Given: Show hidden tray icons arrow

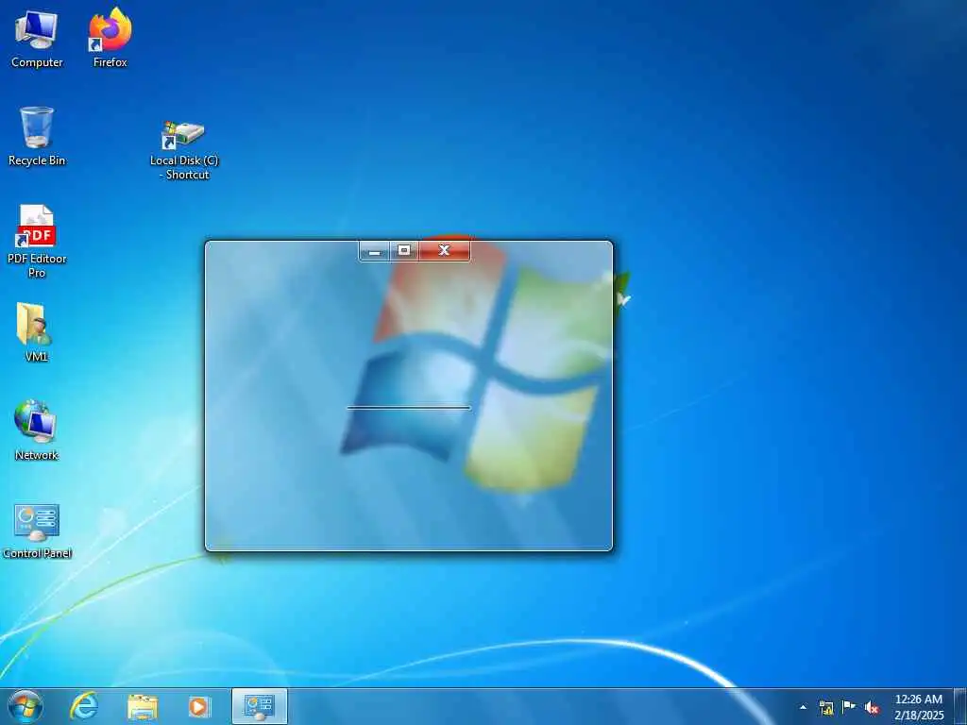Looking at the screenshot, I should pos(803,708).
